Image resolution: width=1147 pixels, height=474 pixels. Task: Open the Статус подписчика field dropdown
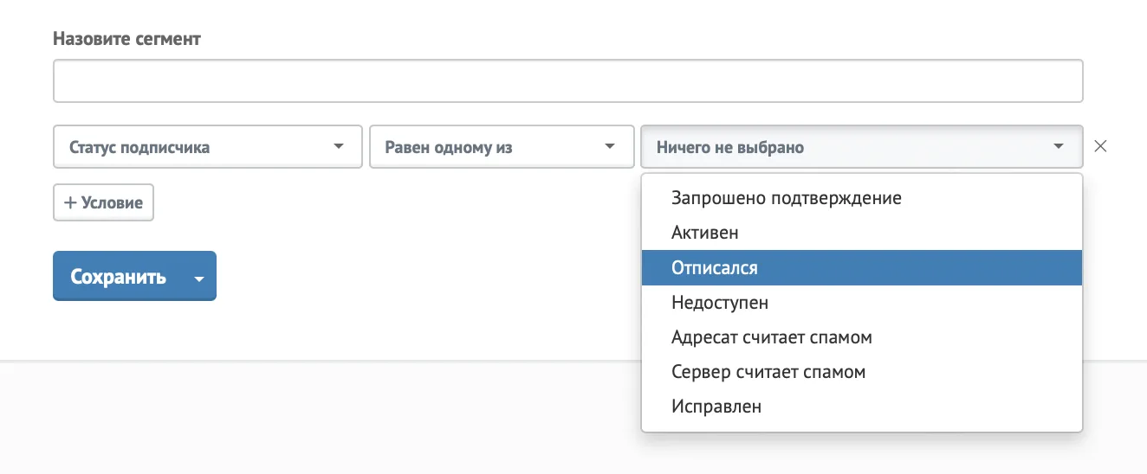pyautogui.click(x=208, y=146)
